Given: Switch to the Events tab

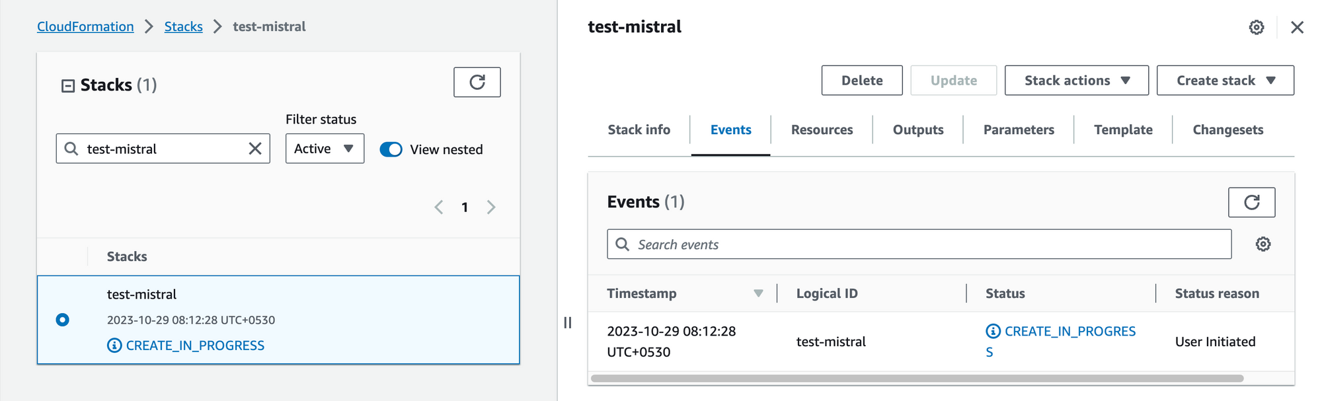Looking at the screenshot, I should point(730,129).
